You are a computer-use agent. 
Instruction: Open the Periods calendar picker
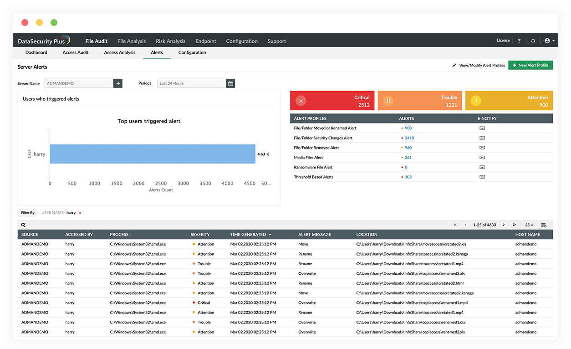230,83
